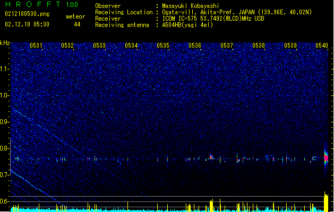Click the tall yellow power bar at 0540

(326, 201)
